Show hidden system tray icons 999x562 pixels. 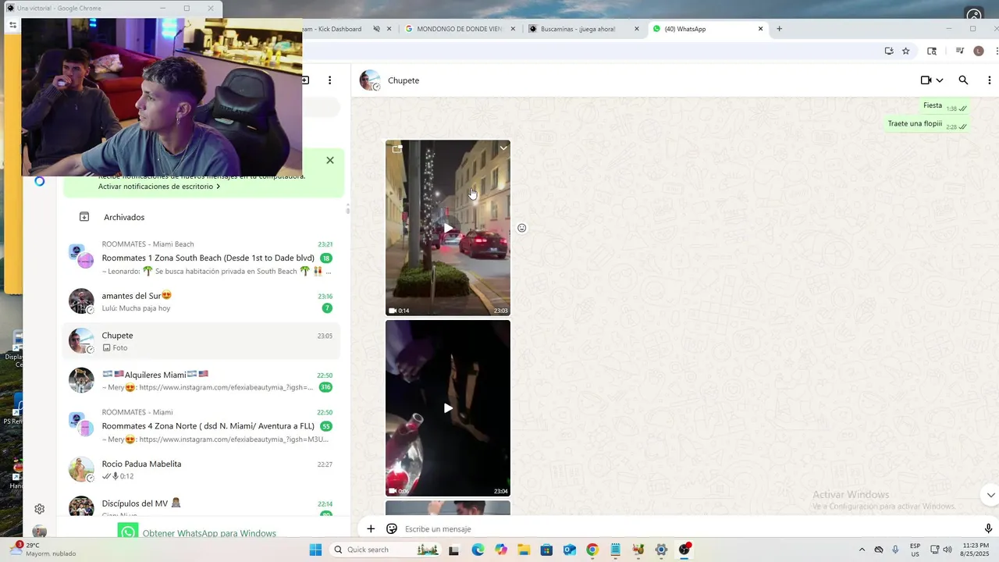click(x=862, y=550)
